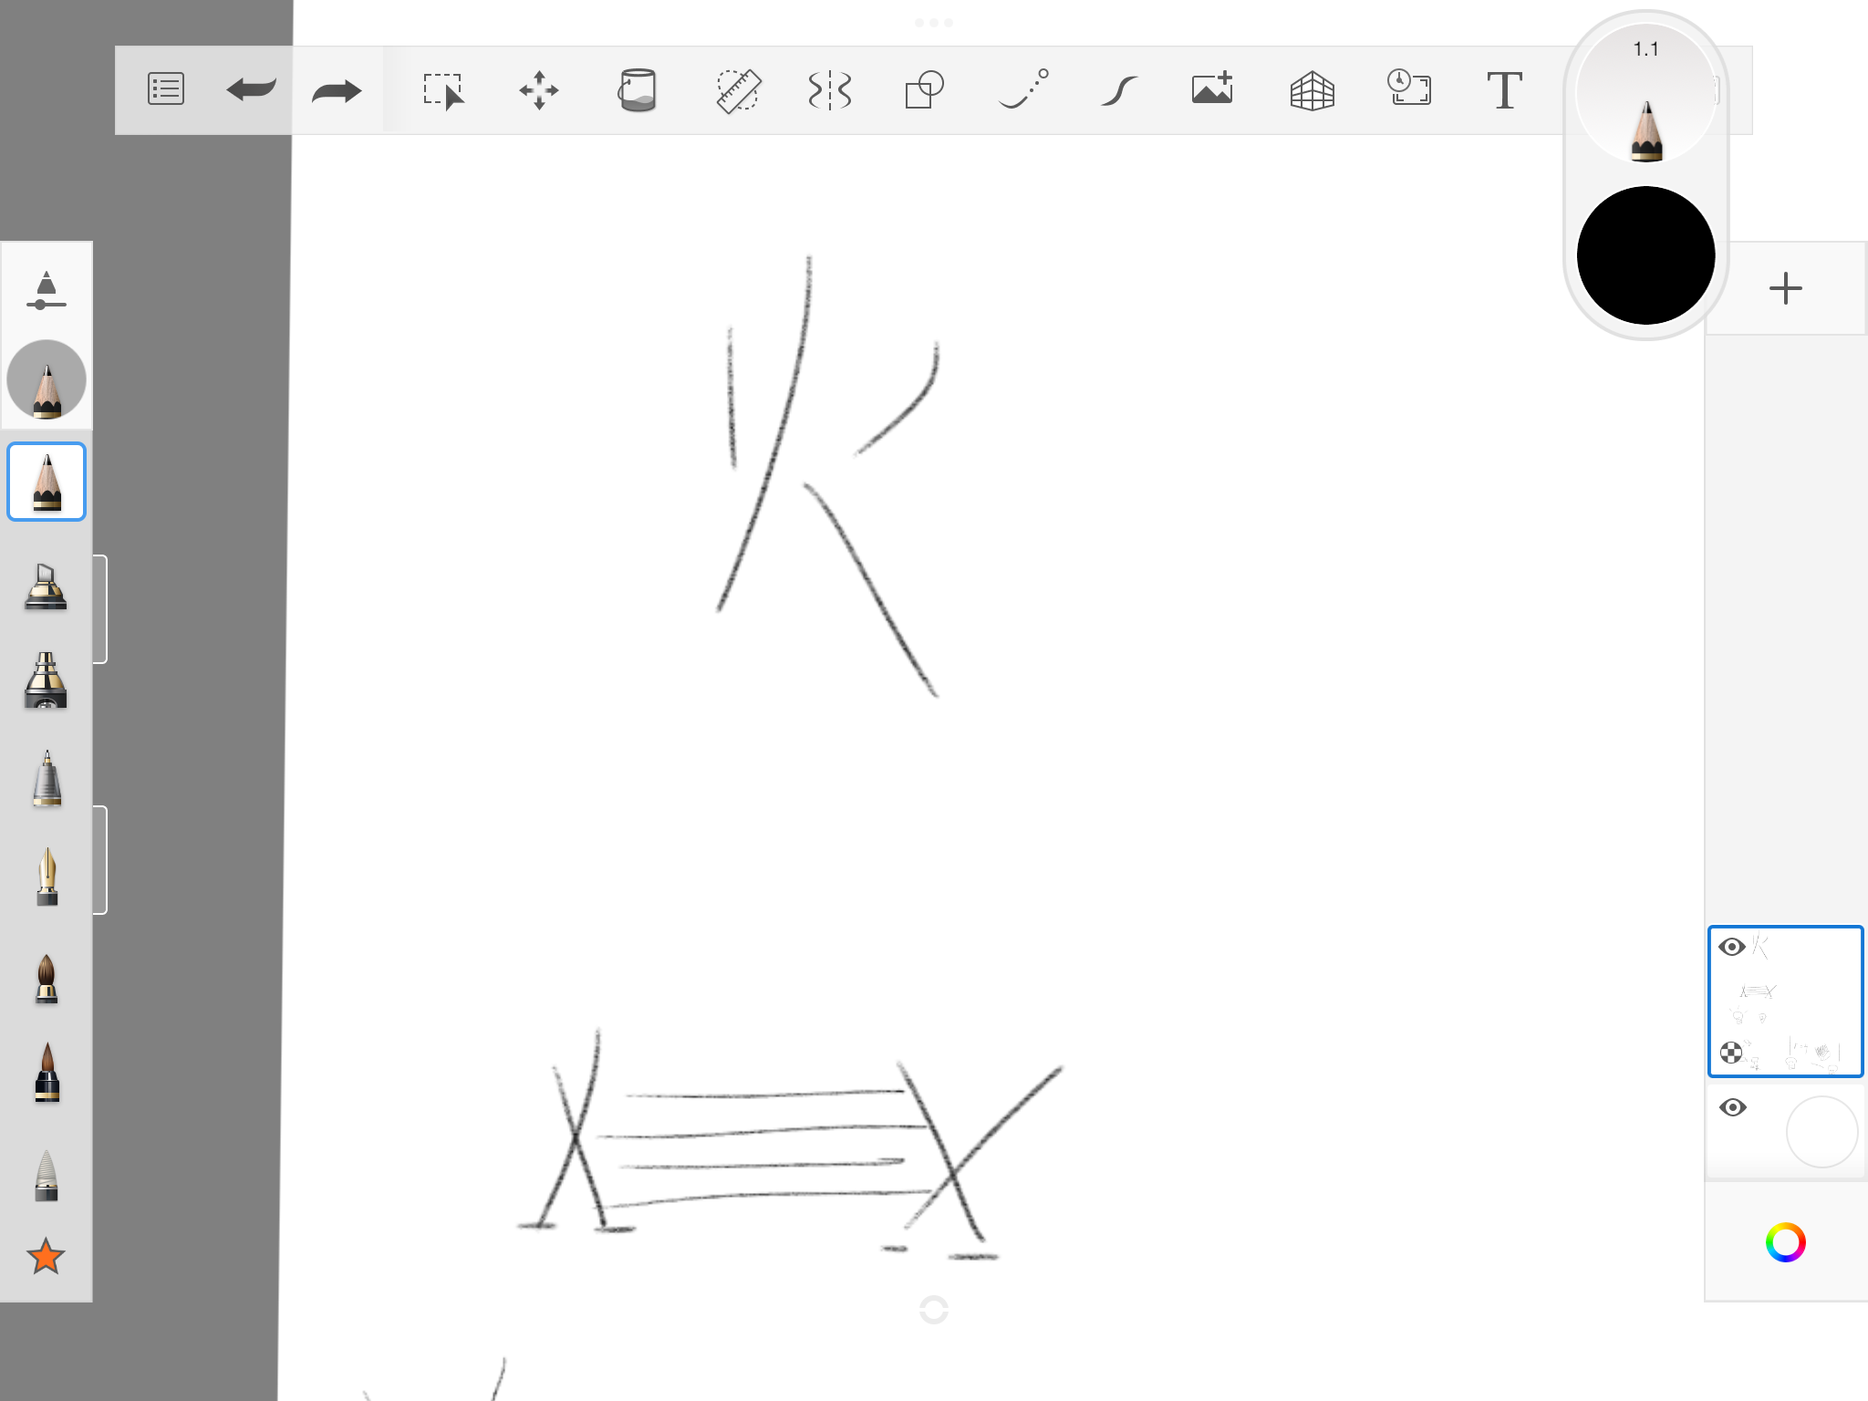
Task: Activate the selection tool
Action: (443, 90)
